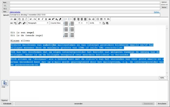Click the print icon in the editor toolbar
The image size is (170, 107).
point(15,19)
